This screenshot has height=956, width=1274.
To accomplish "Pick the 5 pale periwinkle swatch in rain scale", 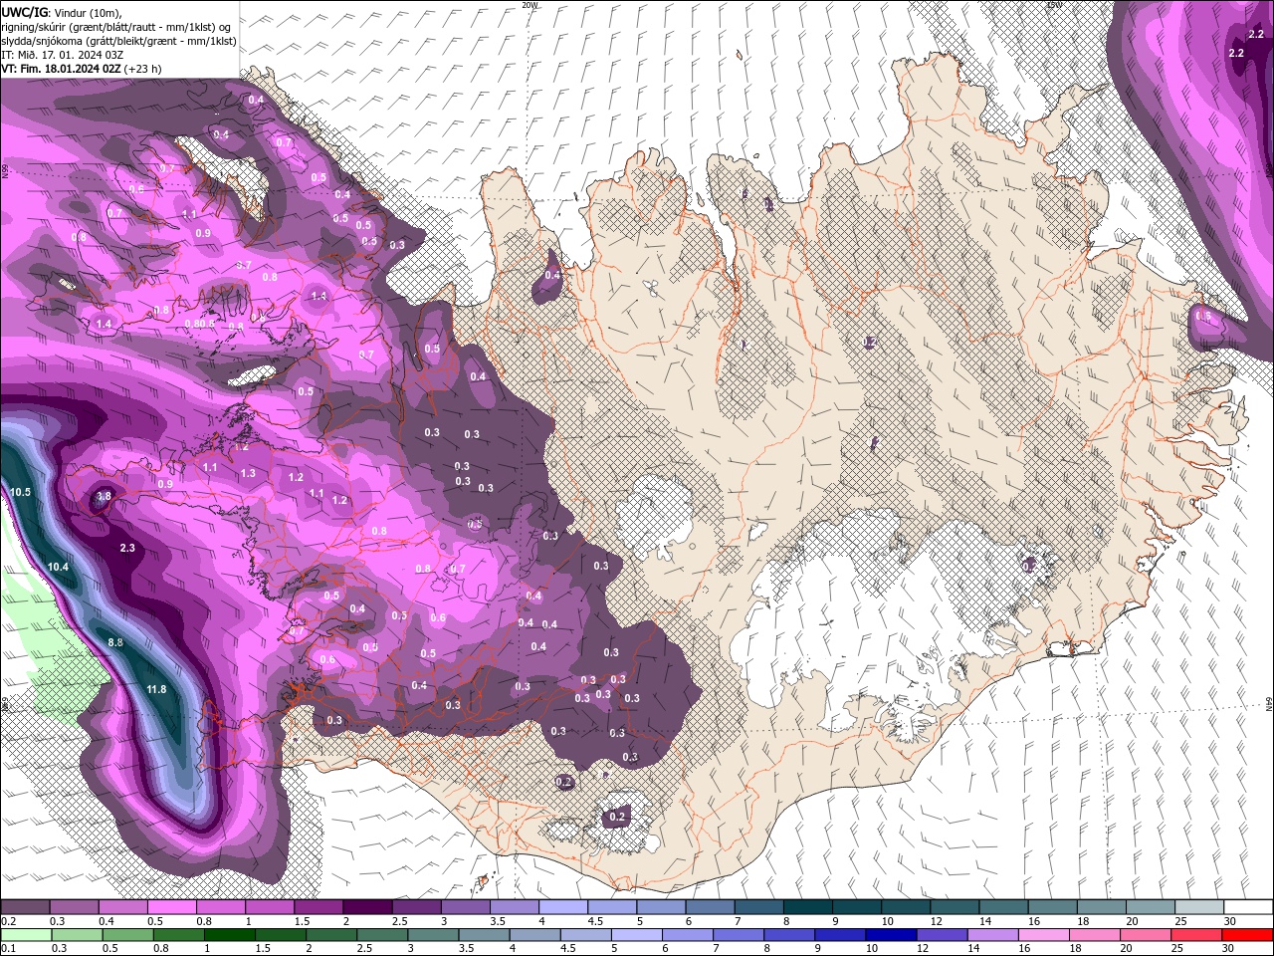I will 637,935.
